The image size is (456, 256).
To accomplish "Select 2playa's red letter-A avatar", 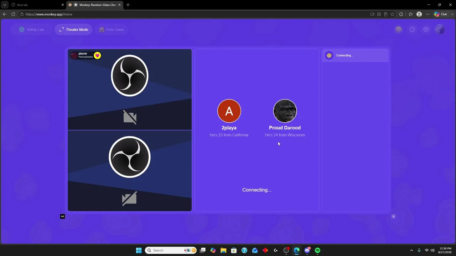I will 229,111.
